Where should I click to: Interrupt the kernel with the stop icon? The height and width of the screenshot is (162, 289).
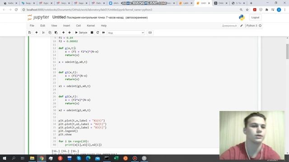(x=92, y=32)
